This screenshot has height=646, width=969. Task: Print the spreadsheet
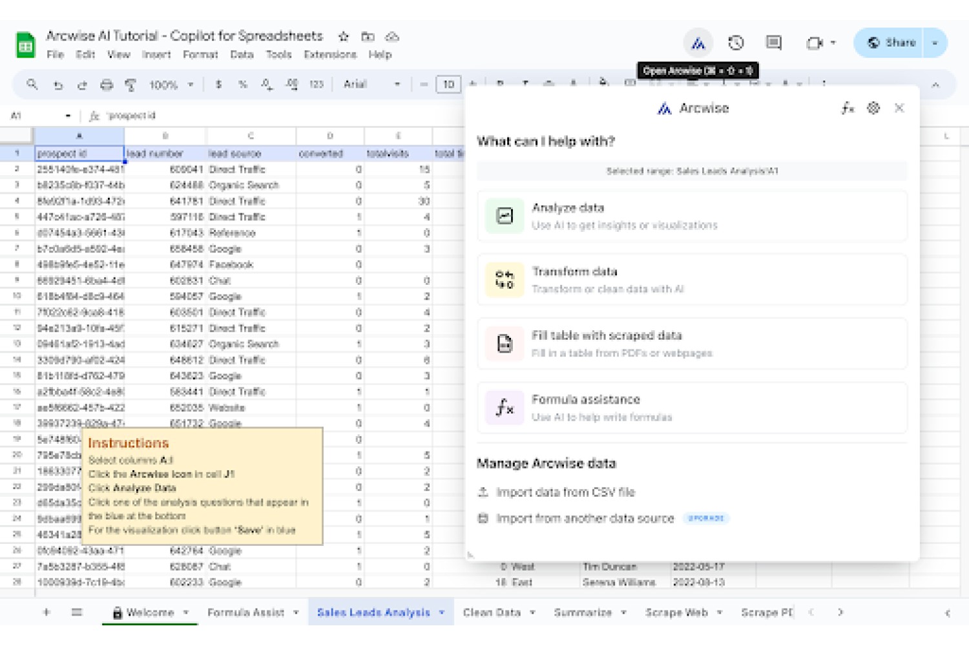pos(107,85)
